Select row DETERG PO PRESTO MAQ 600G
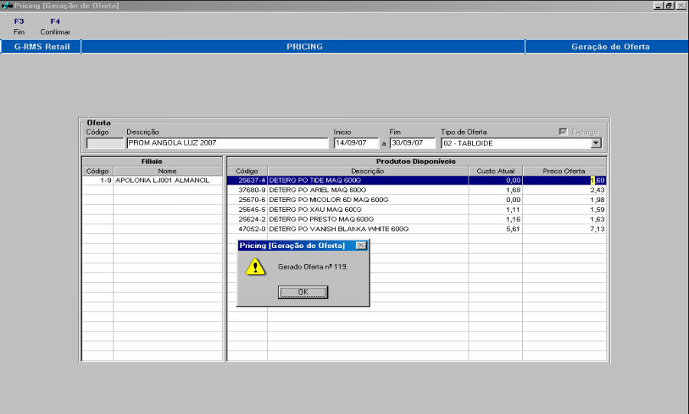The width and height of the screenshot is (689, 414). click(x=416, y=219)
